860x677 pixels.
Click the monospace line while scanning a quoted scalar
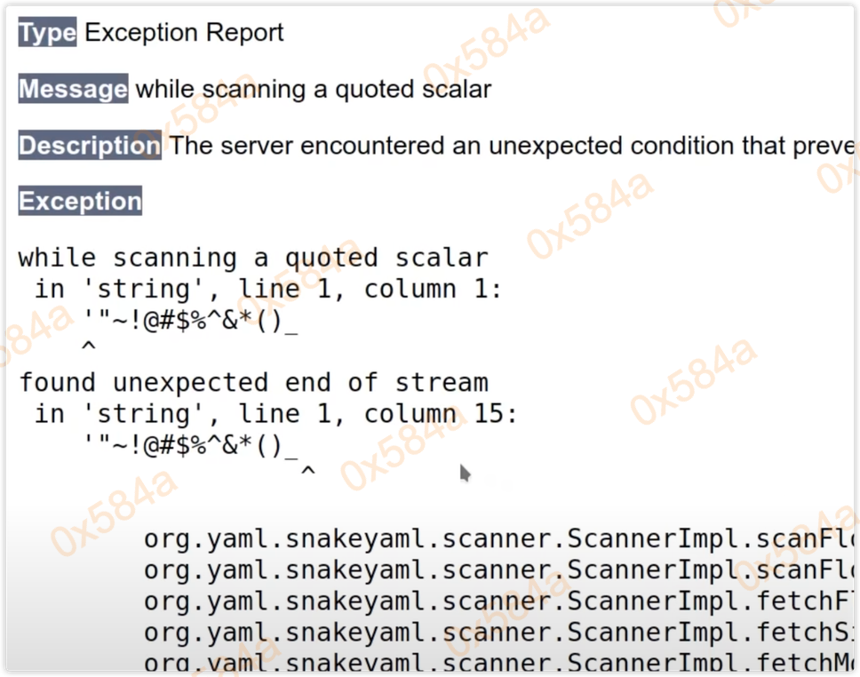tap(253, 259)
